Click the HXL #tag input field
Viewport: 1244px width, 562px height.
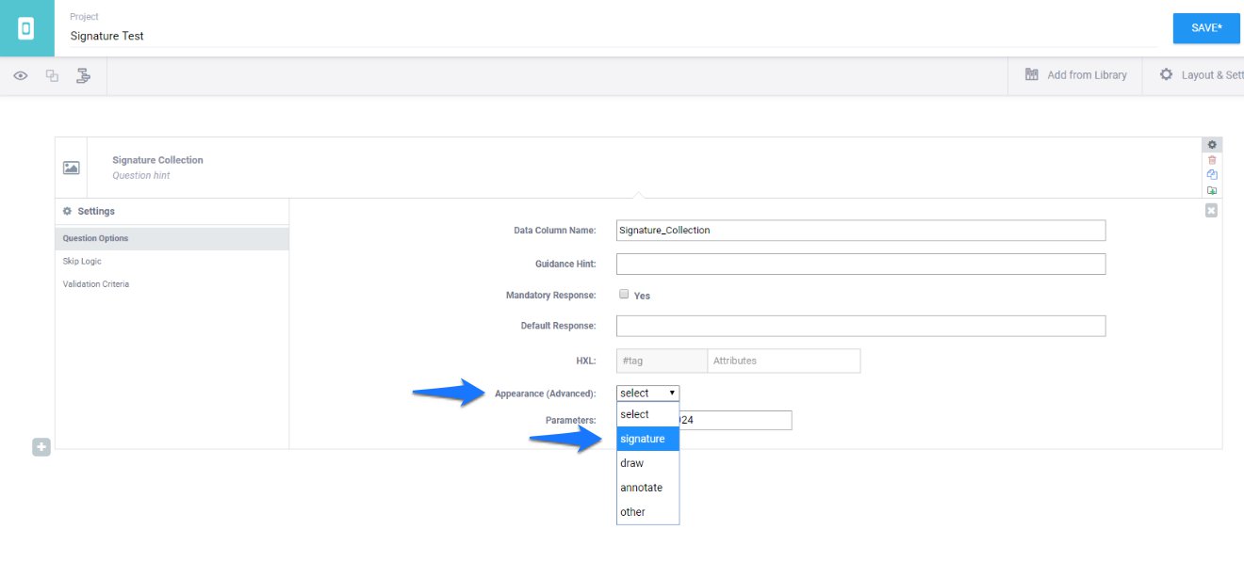[x=661, y=361]
